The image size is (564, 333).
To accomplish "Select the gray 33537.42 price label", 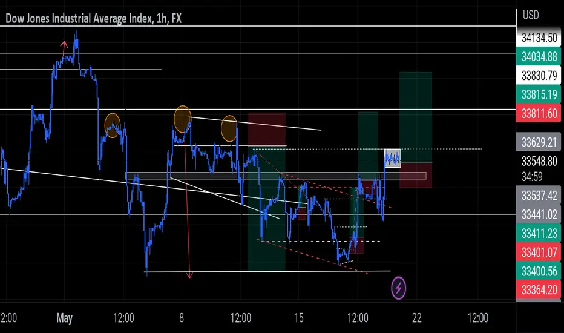I will click(x=539, y=196).
